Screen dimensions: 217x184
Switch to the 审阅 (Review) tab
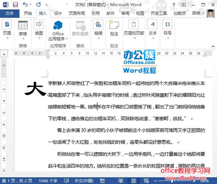(x=125, y=13)
